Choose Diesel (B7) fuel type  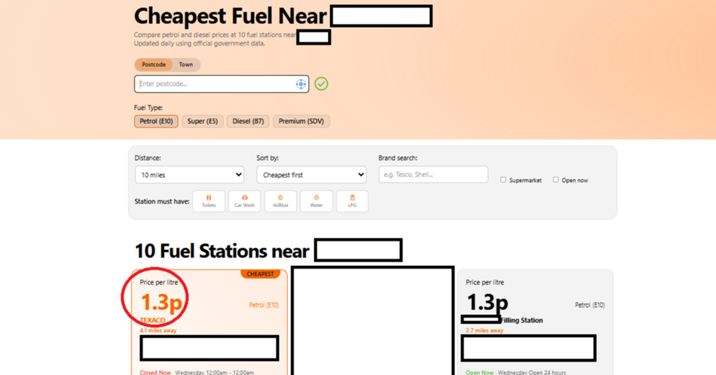248,122
